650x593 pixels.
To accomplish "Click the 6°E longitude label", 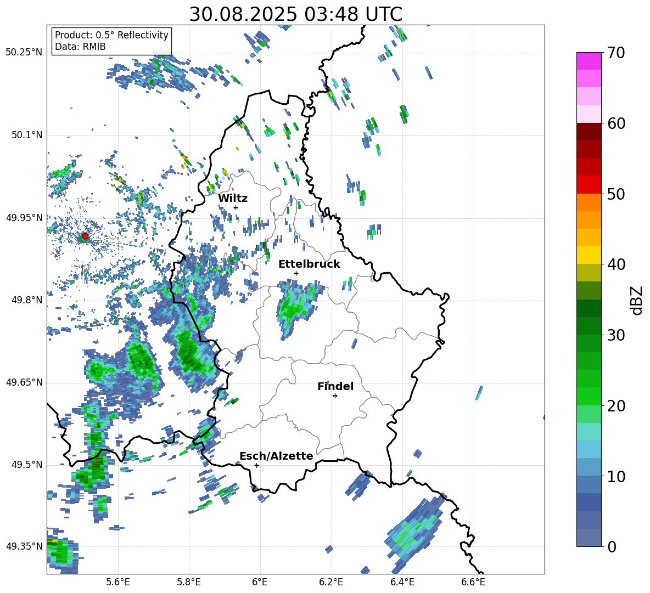I will click(260, 582).
